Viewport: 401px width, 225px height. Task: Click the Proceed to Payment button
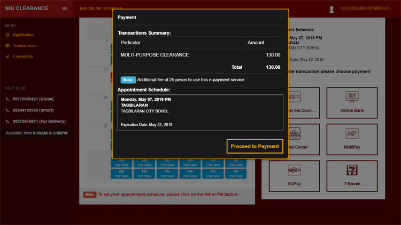(x=255, y=146)
